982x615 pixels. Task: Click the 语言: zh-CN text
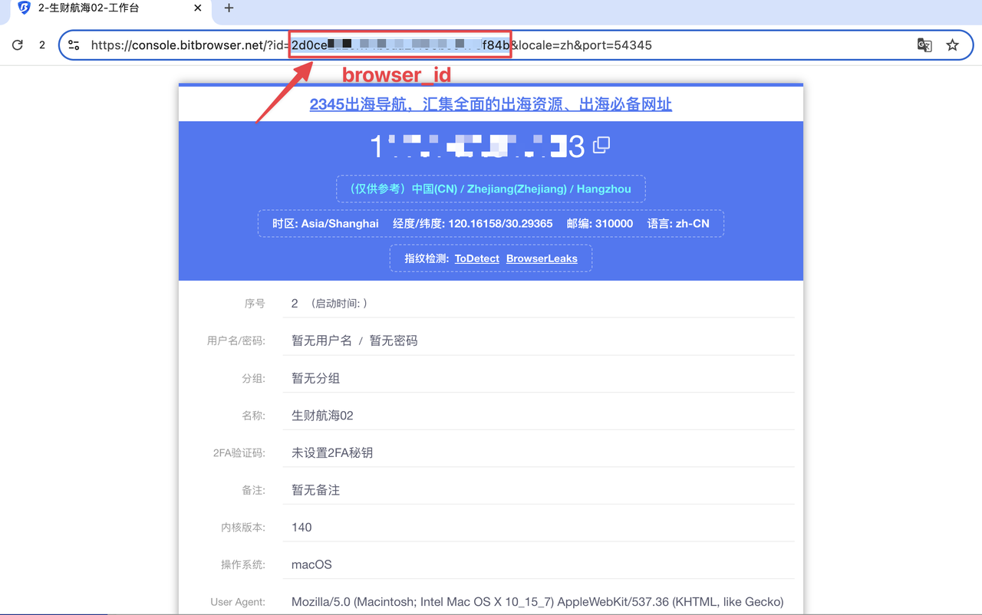[x=678, y=224]
